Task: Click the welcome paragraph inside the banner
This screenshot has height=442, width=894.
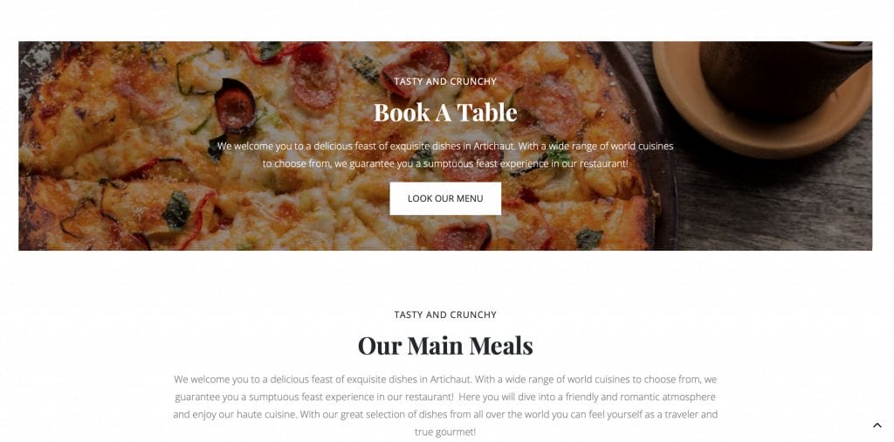Action: (445, 155)
